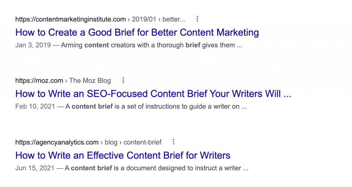This screenshot has height=187, width=352.
Task: Click the three-dot icon beside The Moz Blog
Action: (123, 80)
